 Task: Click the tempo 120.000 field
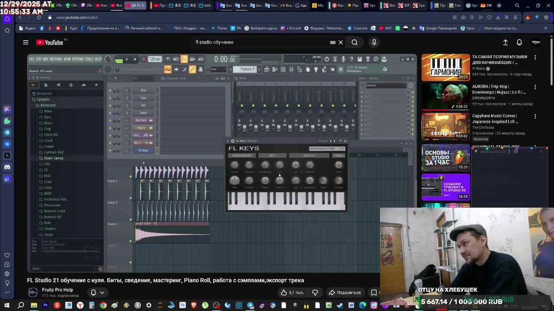[155, 59]
